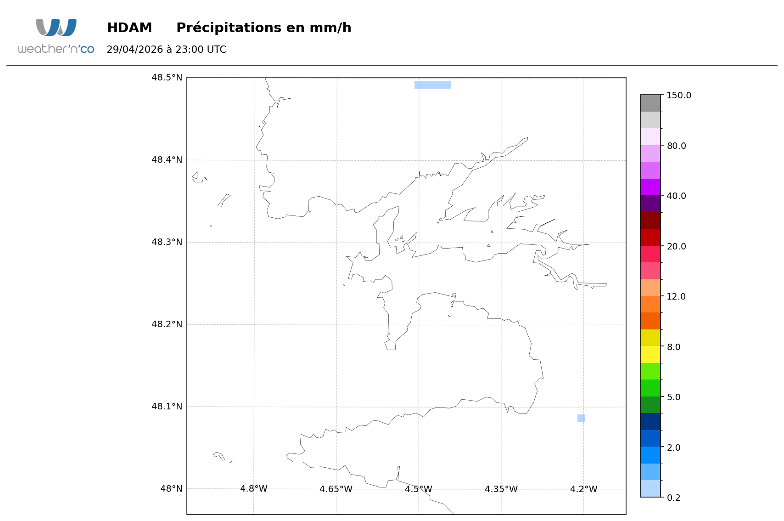Pick the dark red colorbar swatch

point(650,221)
